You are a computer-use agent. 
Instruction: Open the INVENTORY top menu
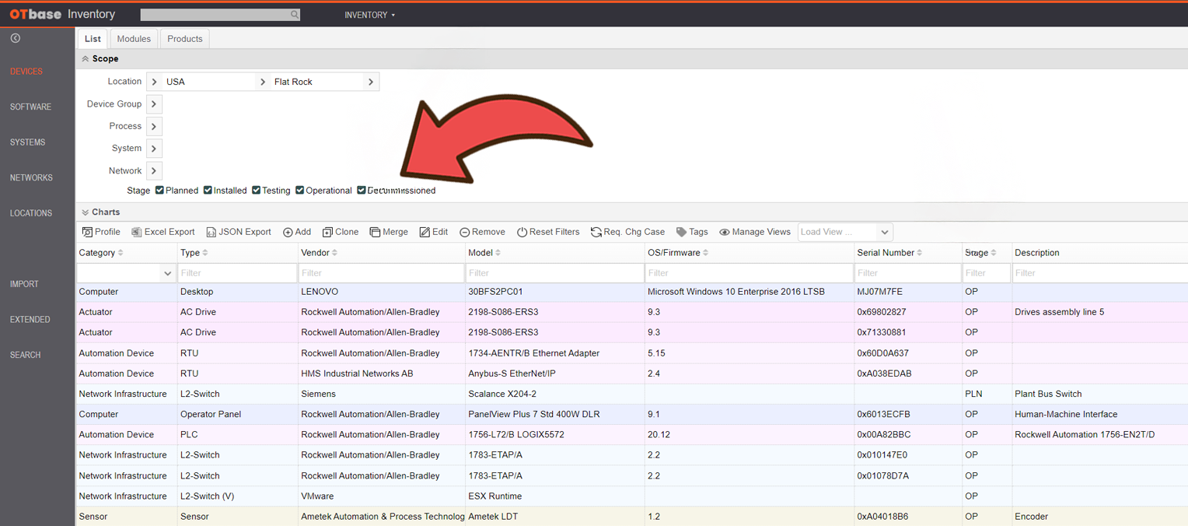(370, 15)
